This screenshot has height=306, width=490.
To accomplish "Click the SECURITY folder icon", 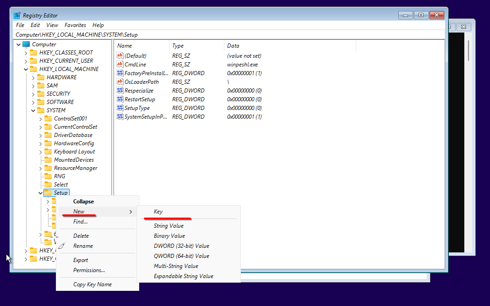I will point(41,94).
